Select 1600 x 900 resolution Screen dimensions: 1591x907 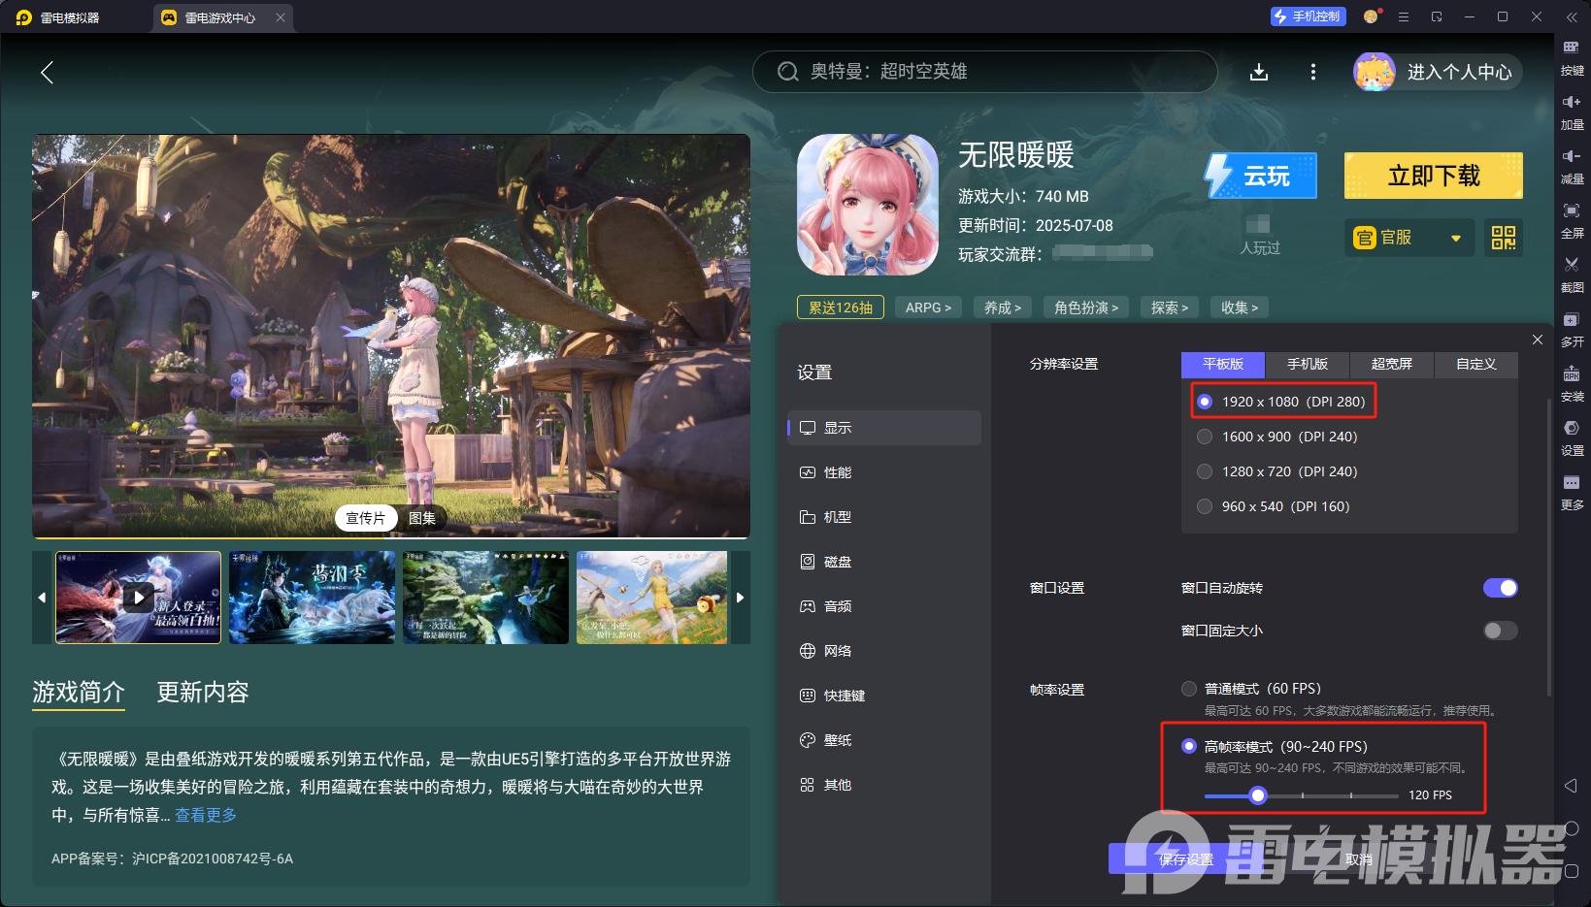(x=1205, y=437)
